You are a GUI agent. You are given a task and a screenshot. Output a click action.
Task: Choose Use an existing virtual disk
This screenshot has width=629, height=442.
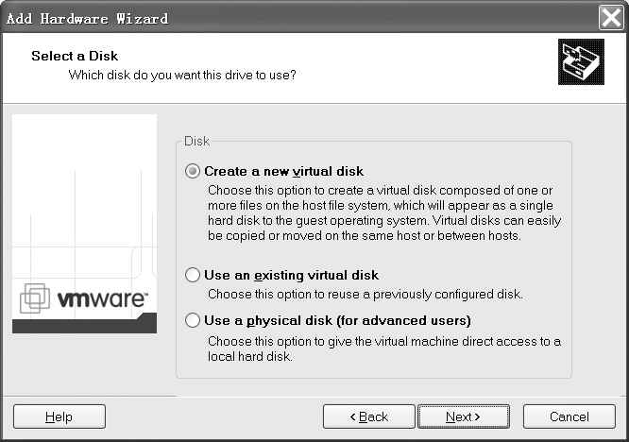coord(194,275)
